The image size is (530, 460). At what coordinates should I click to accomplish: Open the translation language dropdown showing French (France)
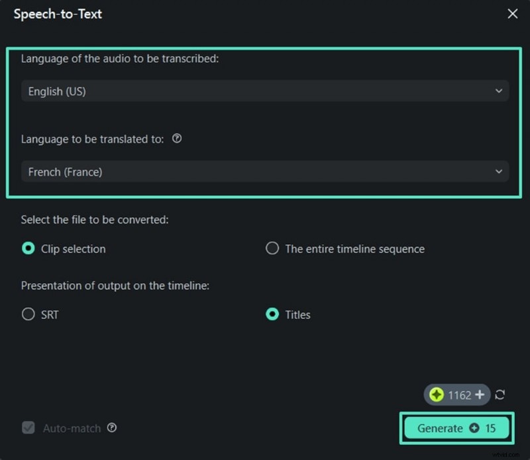coord(265,171)
